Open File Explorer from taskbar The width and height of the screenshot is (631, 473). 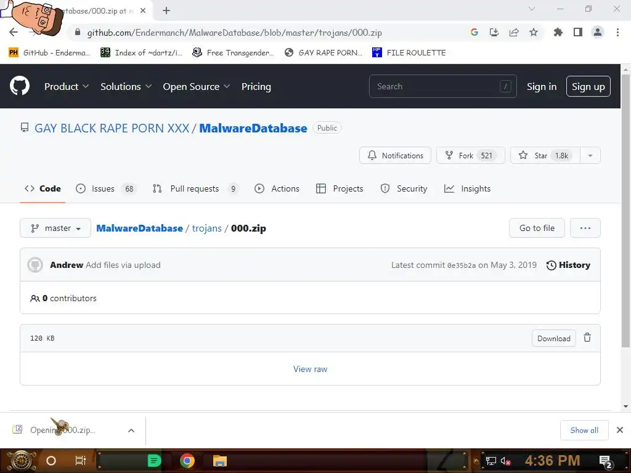click(220, 461)
